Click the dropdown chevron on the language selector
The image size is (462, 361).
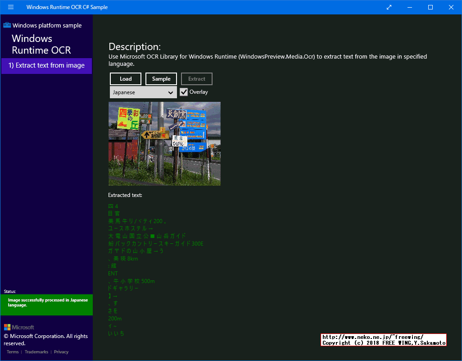(171, 92)
